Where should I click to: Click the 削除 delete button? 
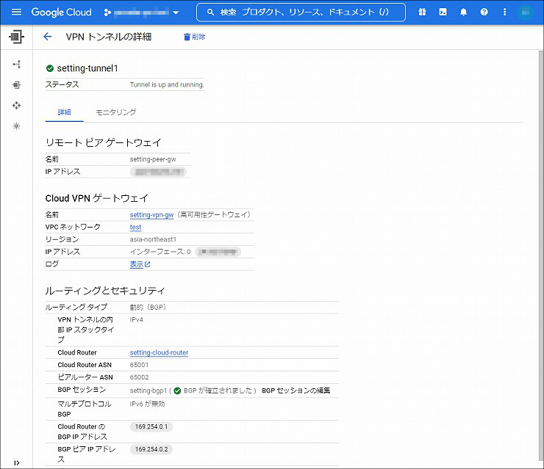[194, 37]
